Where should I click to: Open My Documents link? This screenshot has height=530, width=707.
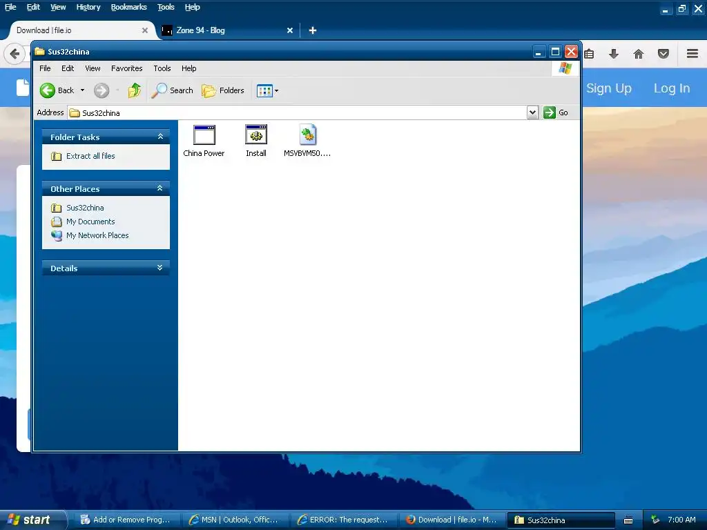(83, 222)
